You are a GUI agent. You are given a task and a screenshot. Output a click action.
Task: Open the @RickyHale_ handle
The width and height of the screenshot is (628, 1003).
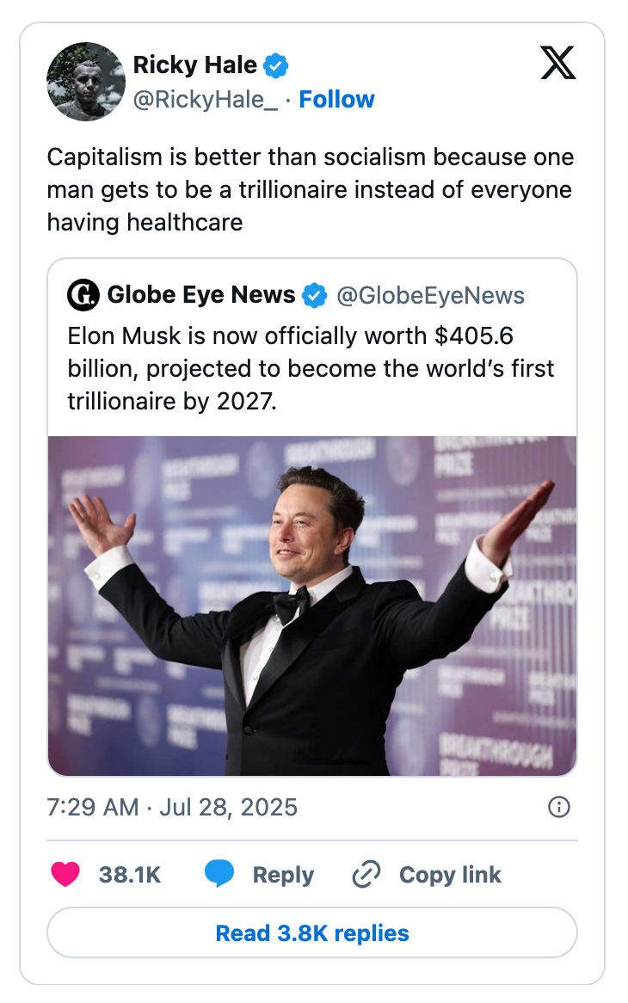(x=205, y=100)
